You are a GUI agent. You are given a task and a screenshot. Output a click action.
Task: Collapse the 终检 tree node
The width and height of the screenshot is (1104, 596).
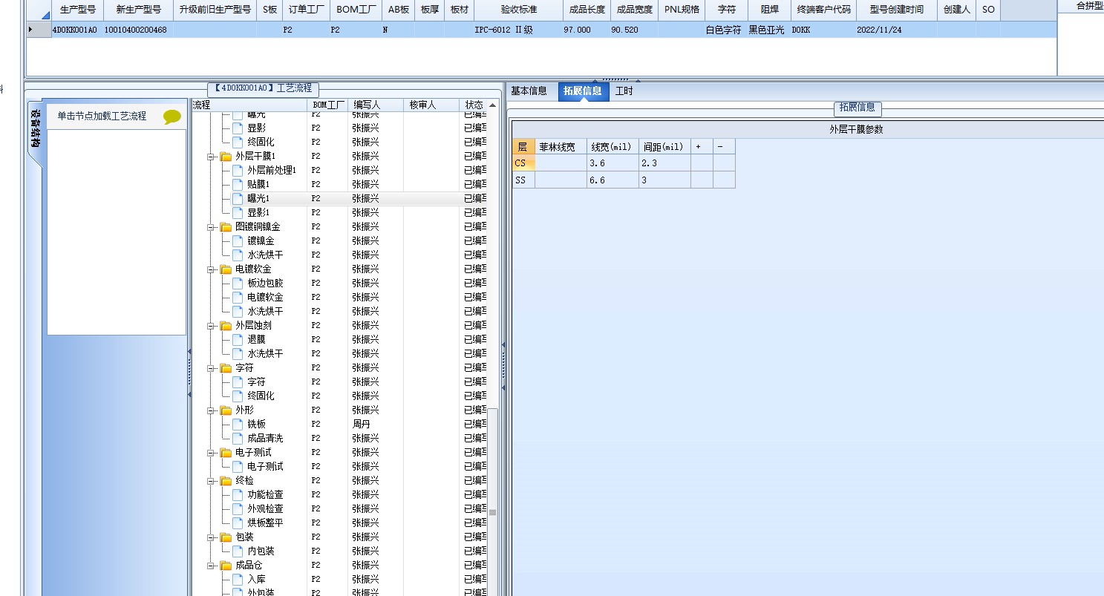tap(211, 481)
